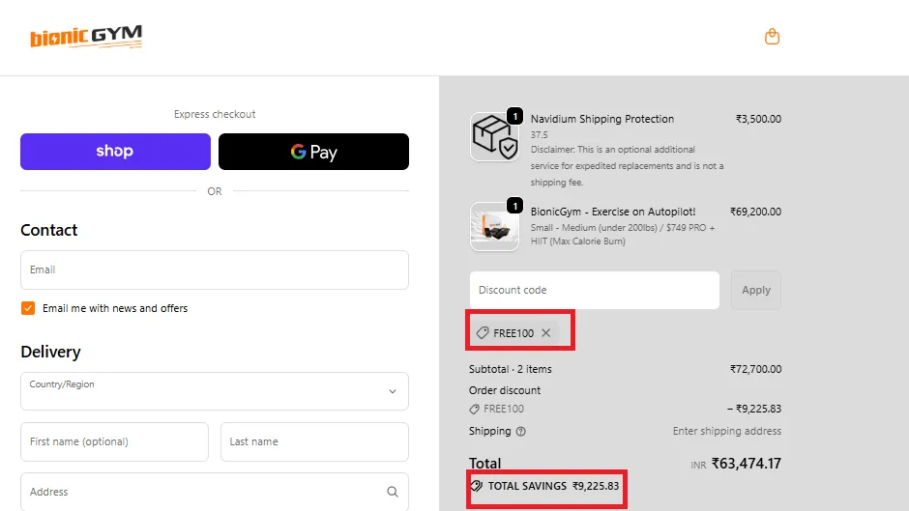Click the Navidium Shipping Protection thumbnail

(494, 137)
